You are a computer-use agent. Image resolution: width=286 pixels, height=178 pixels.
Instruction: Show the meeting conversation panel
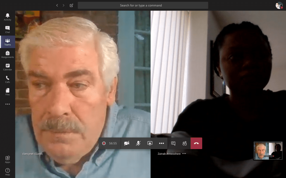173,143
